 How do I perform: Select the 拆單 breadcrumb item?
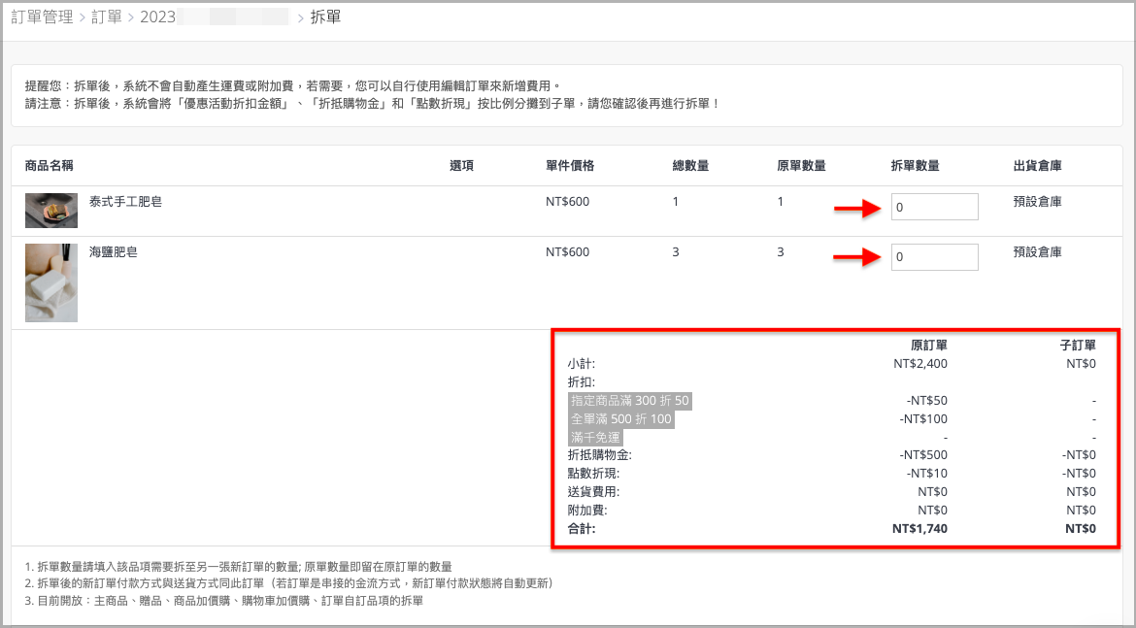[325, 17]
